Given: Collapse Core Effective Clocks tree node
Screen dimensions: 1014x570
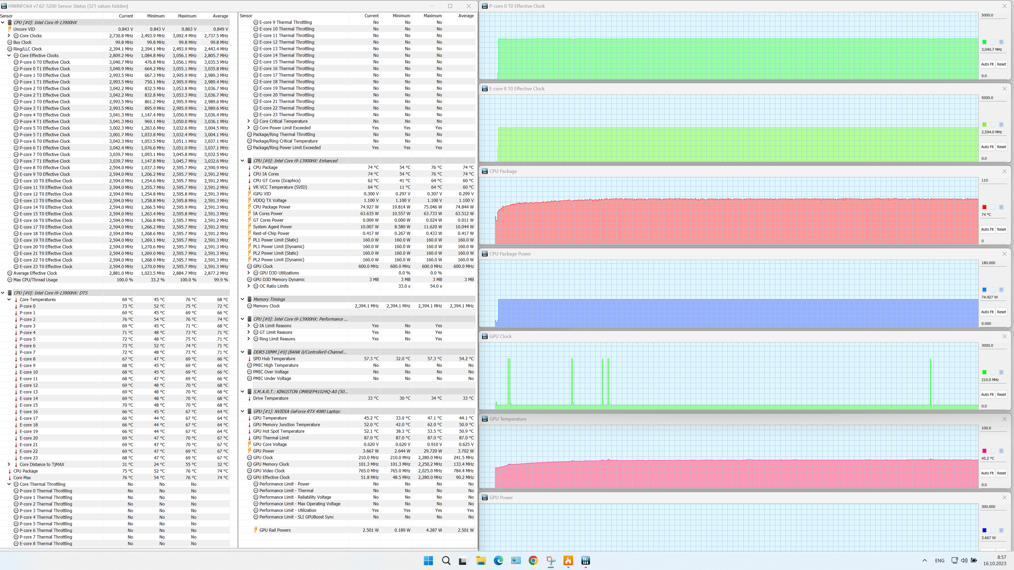Looking at the screenshot, I should 9,55.
